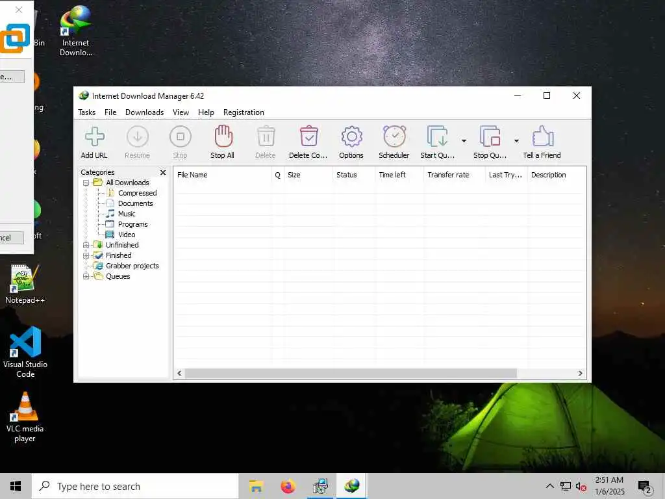Collapse the All Downloads tree node
This screenshot has width=665, height=499.
86,183
